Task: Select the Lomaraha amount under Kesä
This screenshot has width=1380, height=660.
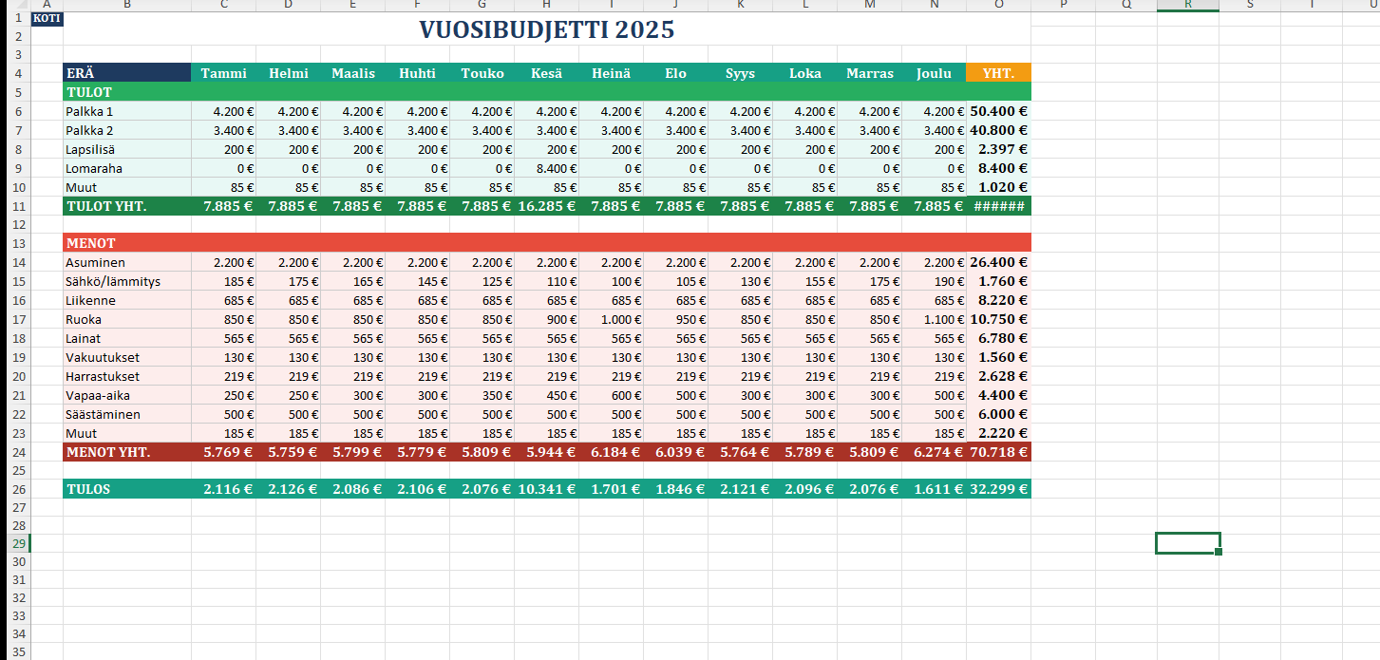Action: [x=546, y=168]
